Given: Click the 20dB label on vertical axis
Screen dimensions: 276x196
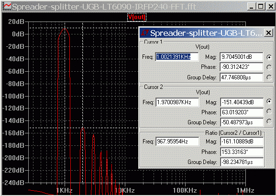Looking at the screenshot, I should (16, 22).
